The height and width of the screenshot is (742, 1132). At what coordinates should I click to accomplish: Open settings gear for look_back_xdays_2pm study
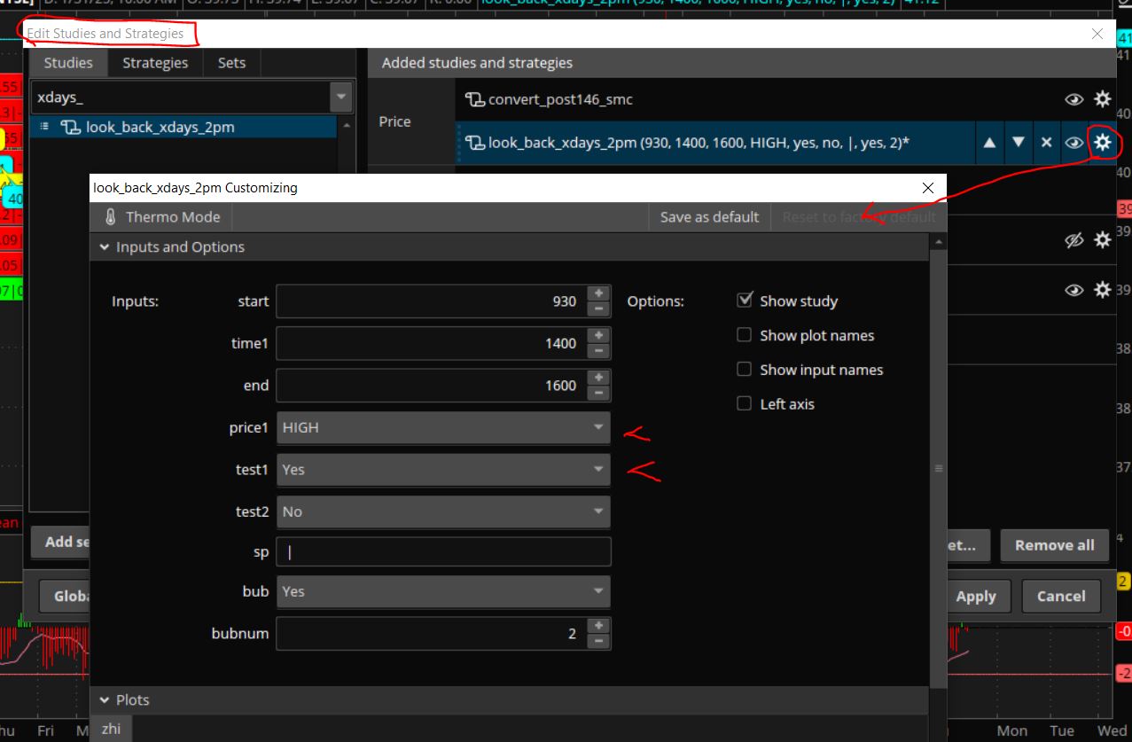pyautogui.click(x=1102, y=142)
